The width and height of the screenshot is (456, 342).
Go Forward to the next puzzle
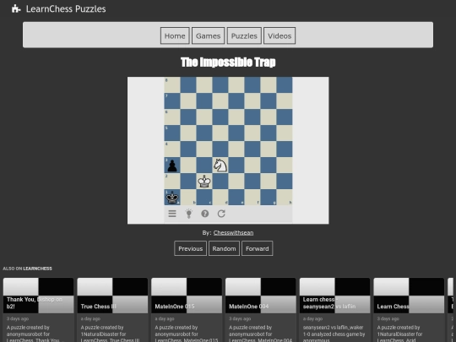pos(257,248)
